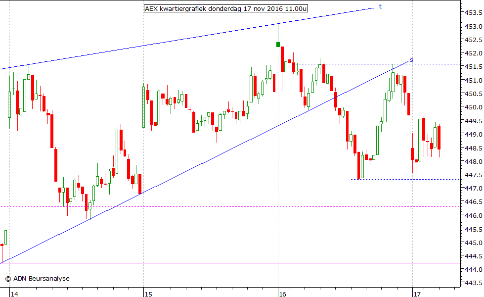Image resolution: width=484 pixels, height=297 pixels.
Task: Click the blue trendline label 't'
Action: [x=380, y=6]
